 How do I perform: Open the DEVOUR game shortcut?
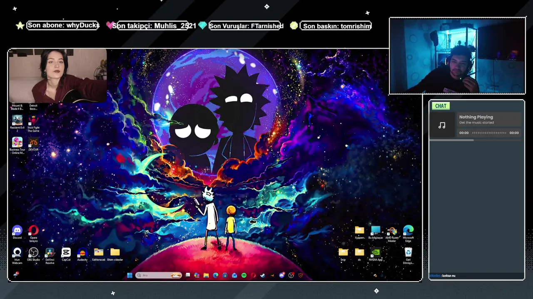coord(33,144)
